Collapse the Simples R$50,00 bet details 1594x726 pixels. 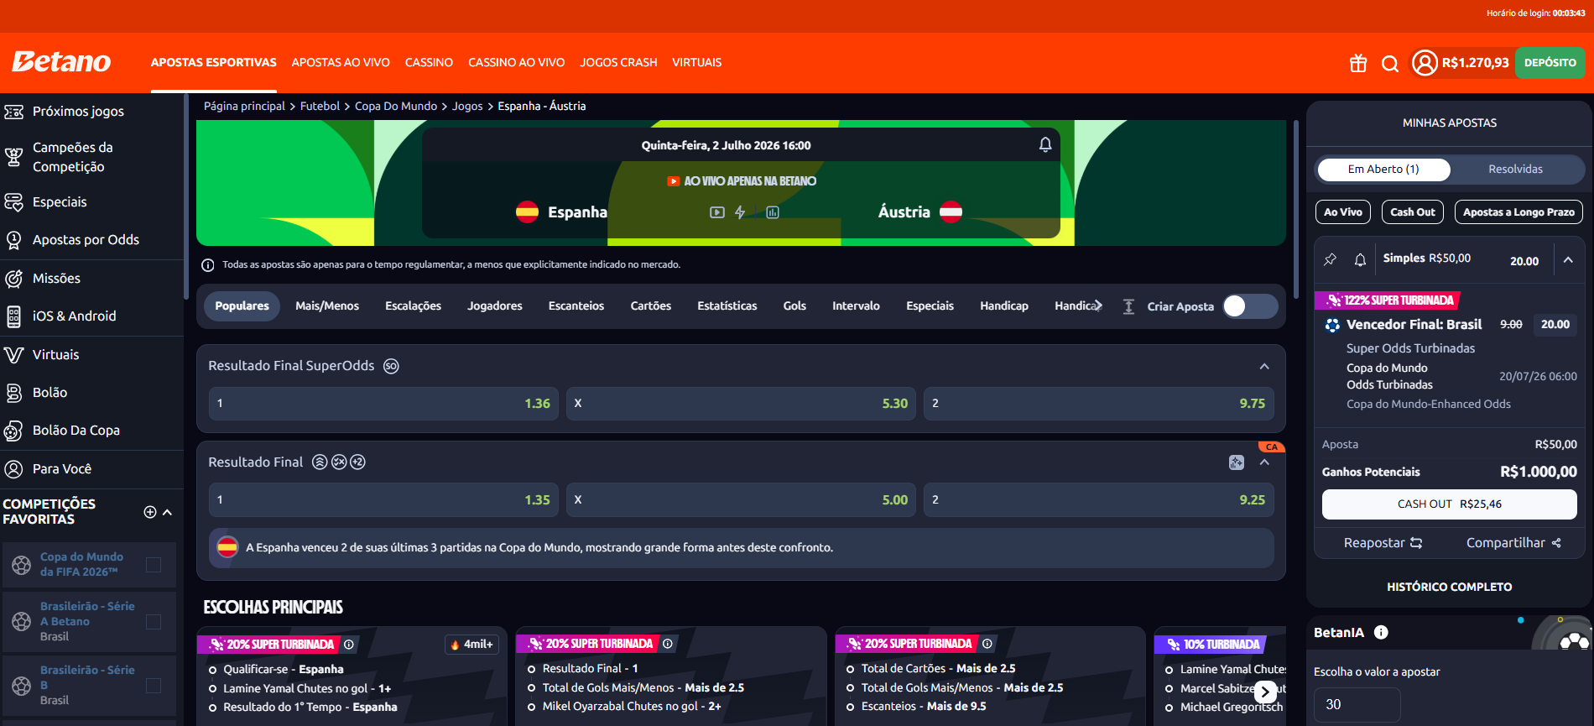click(x=1568, y=260)
